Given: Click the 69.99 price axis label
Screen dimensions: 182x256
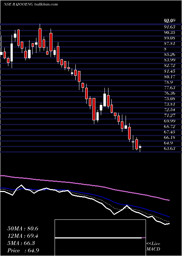Looking at the screenshot, I should point(169,121).
